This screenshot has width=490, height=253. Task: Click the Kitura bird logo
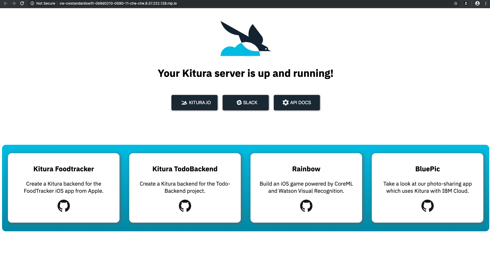[246, 38]
